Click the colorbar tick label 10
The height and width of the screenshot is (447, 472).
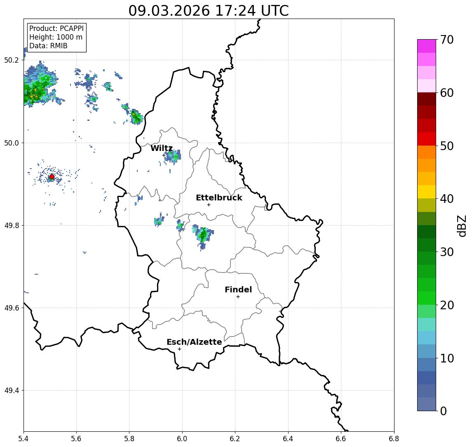pyautogui.click(x=446, y=358)
